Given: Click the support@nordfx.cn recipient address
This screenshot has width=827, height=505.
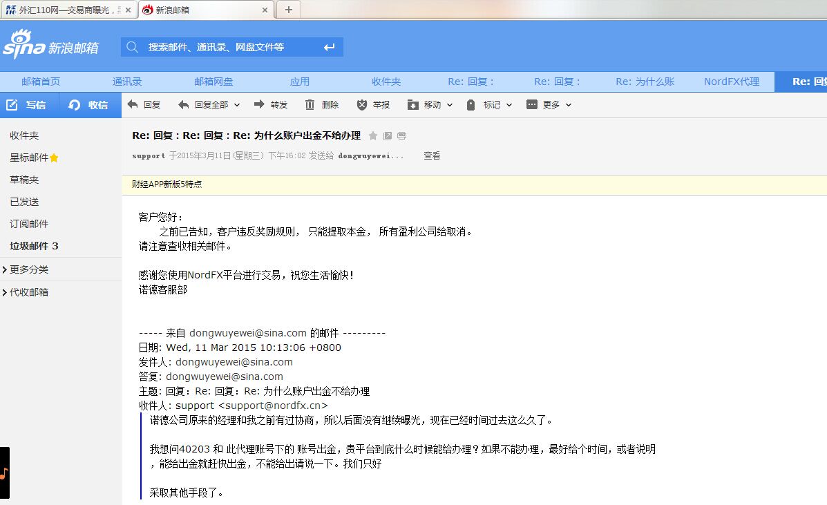Looking at the screenshot, I should (273, 406).
